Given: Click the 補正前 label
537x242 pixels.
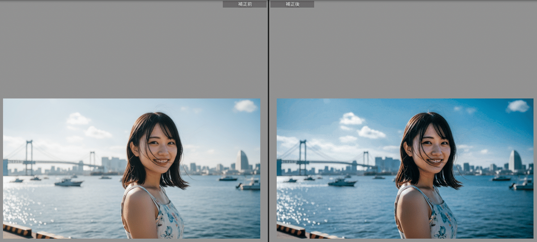Looking at the screenshot, I should click(x=244, y=4).
